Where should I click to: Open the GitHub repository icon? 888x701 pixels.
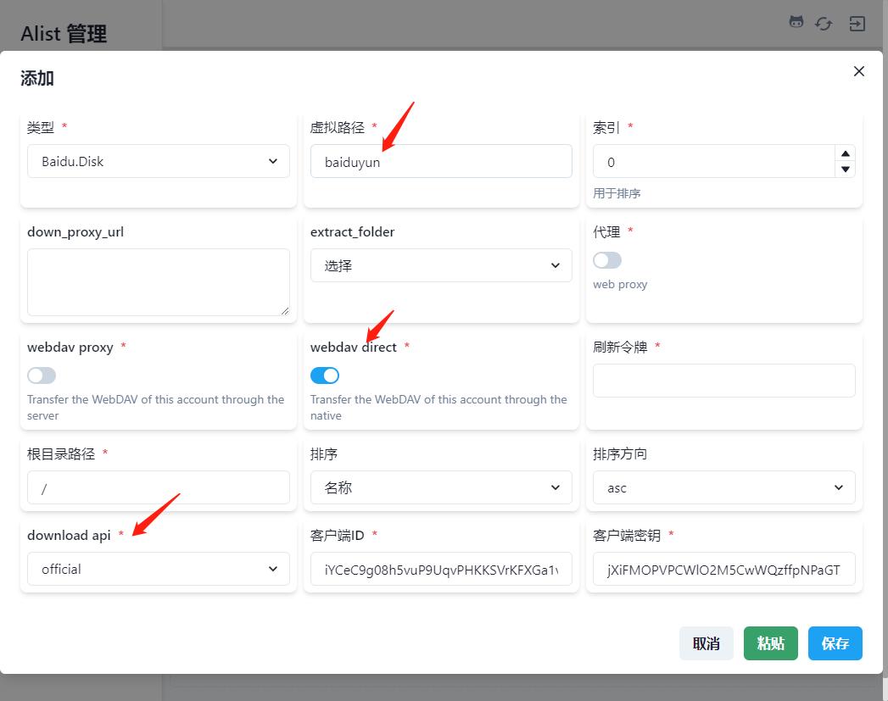(796, 23)
